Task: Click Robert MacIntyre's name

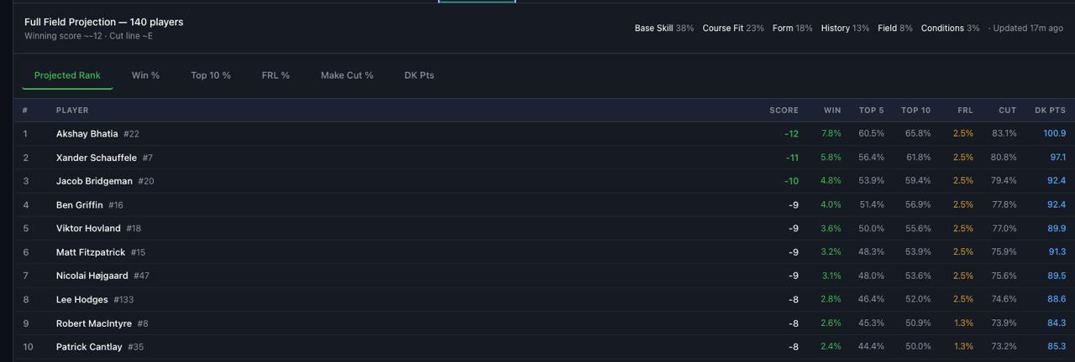Action: click(x=93, y=323)
